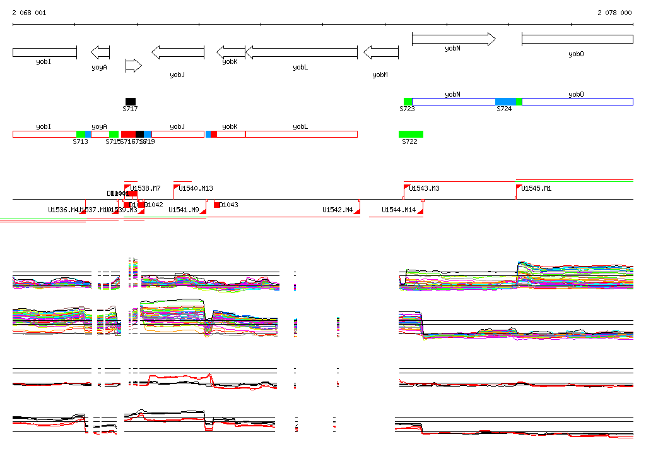Image resolution: width=646 pixels, height=451 pixels.
Task: Click the U1540.M13 transcript label
Action: tap(196, 189)
